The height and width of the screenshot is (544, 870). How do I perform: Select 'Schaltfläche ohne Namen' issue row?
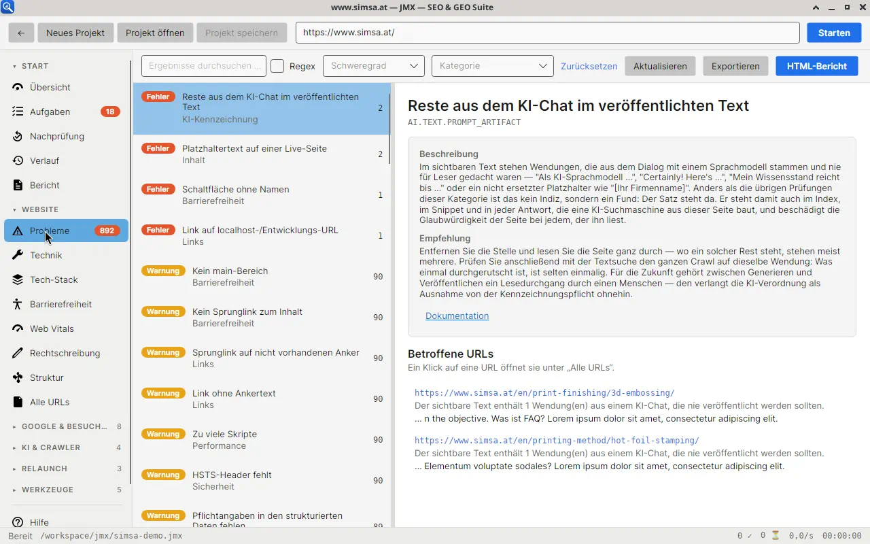pyautogui.click(x=262, y=195)
